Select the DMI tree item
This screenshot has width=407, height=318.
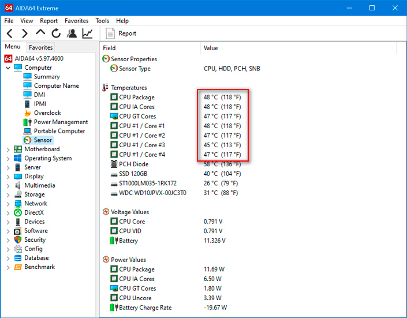click(39, 95)
